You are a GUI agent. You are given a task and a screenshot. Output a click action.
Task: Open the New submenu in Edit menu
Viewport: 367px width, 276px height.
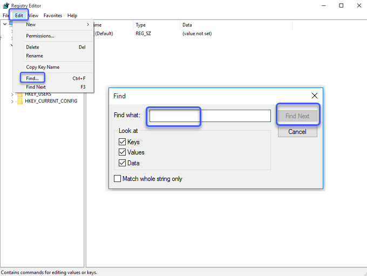pos(53,24)
